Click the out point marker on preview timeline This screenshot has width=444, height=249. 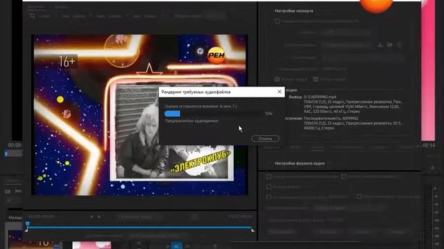coord(253,230)
